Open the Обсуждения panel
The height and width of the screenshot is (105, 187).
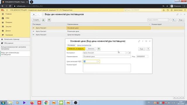[x=8, y=43]
